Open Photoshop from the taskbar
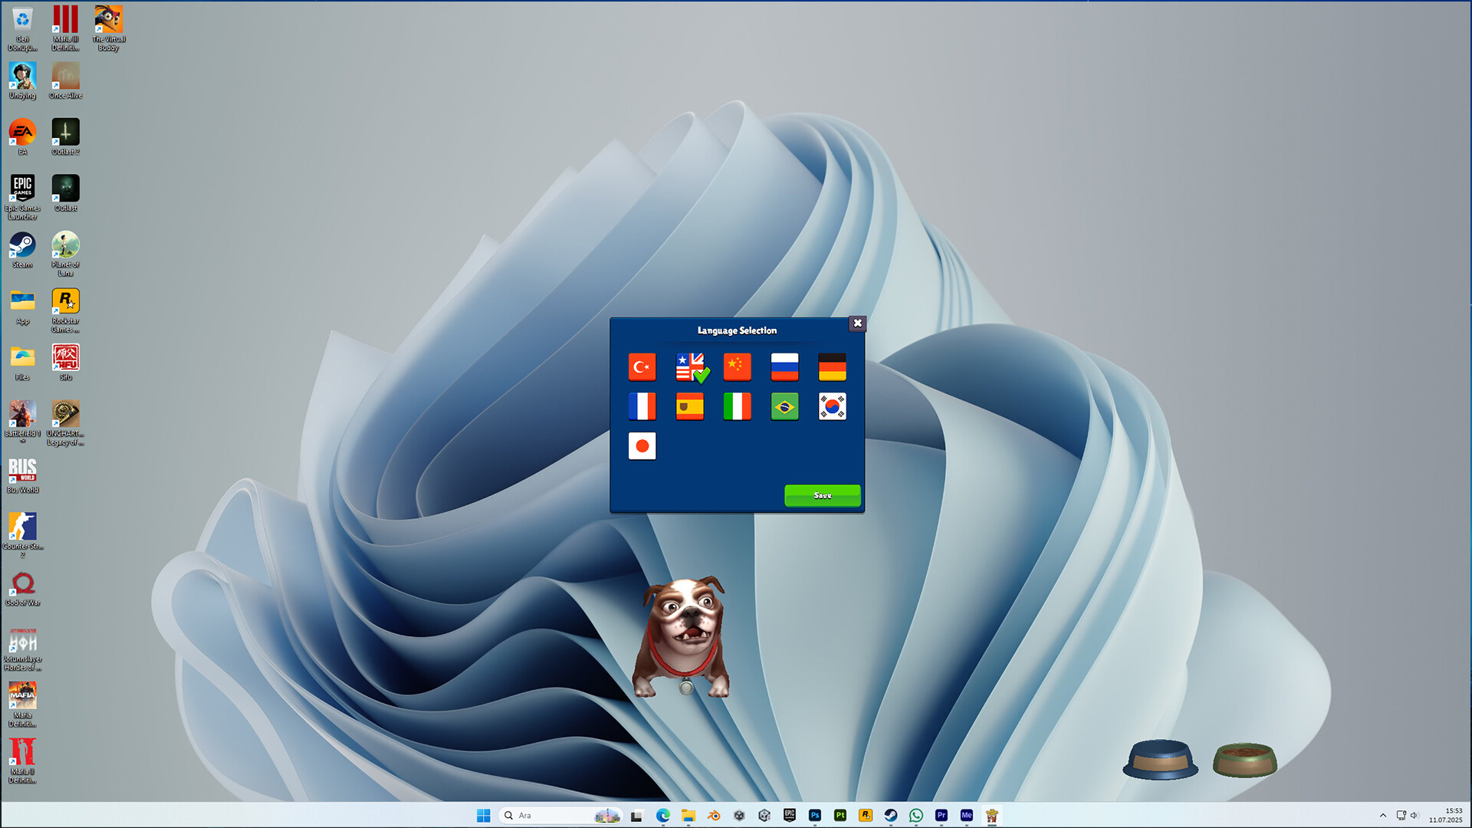The height and width of the screenshot is (828, 1472). [815, 815]
